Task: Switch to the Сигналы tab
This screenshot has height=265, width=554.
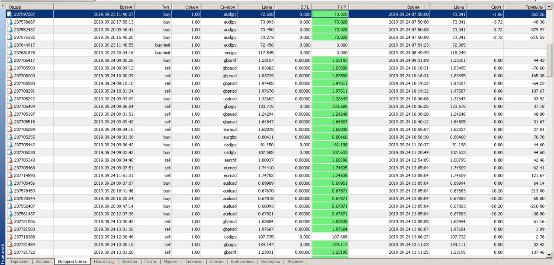Action: pos(193,262)
